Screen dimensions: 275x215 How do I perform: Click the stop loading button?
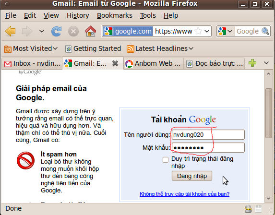[x=73, y=31]
